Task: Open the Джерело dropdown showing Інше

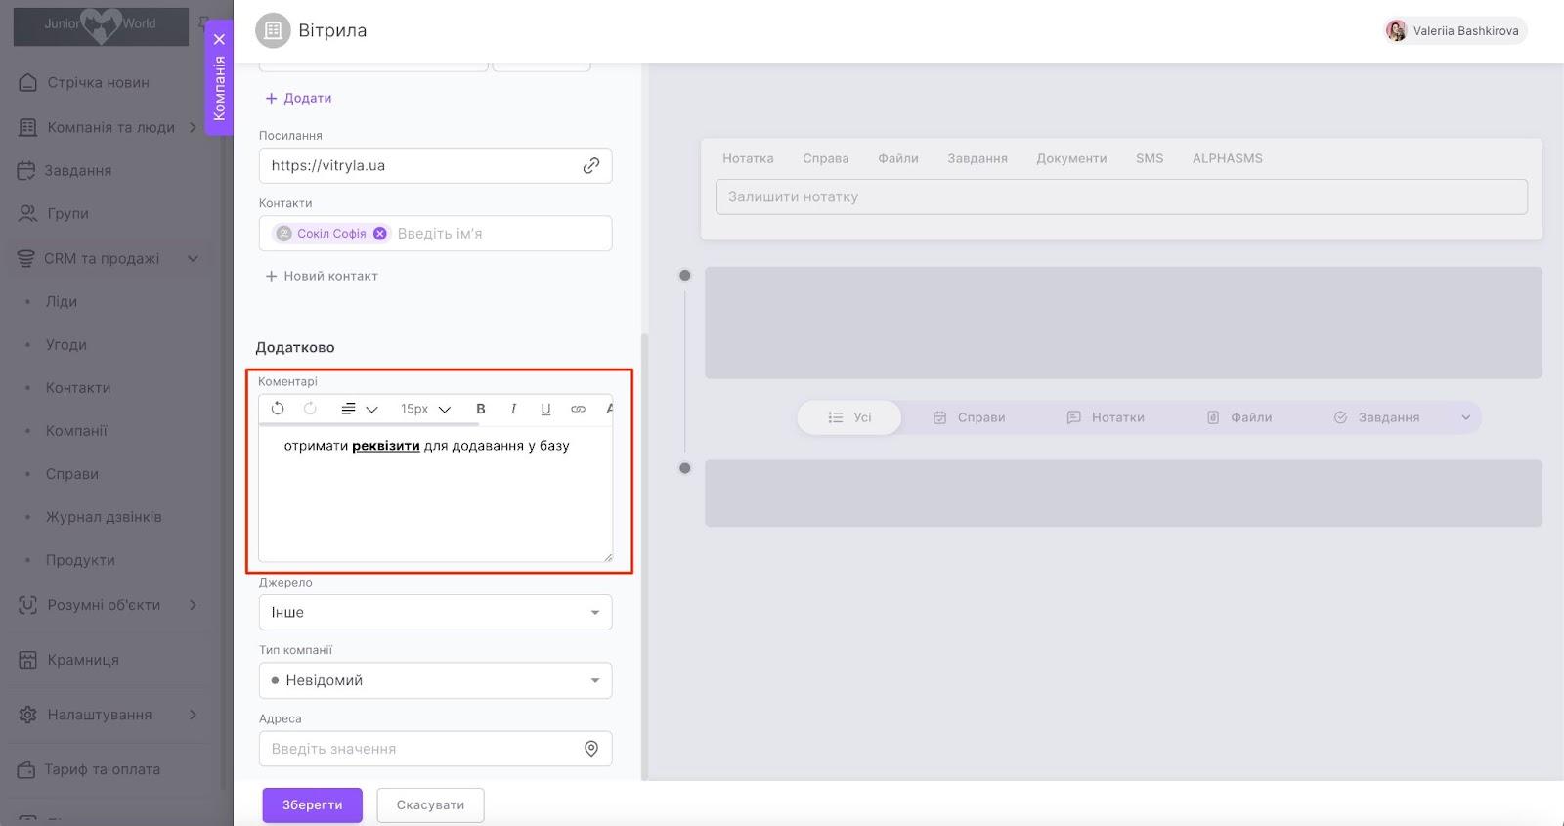Action: click(x=435, y=612)
